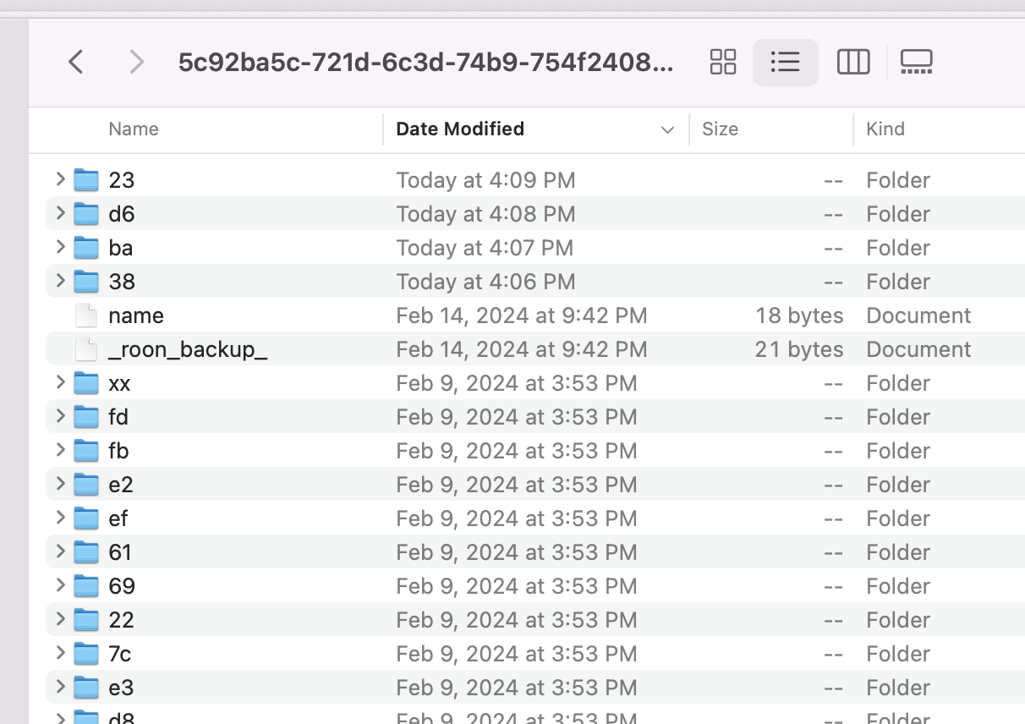Select the folder icon for 23
Image resolution: width=1025 pixels, height=724 pixels.
(86, 180)
